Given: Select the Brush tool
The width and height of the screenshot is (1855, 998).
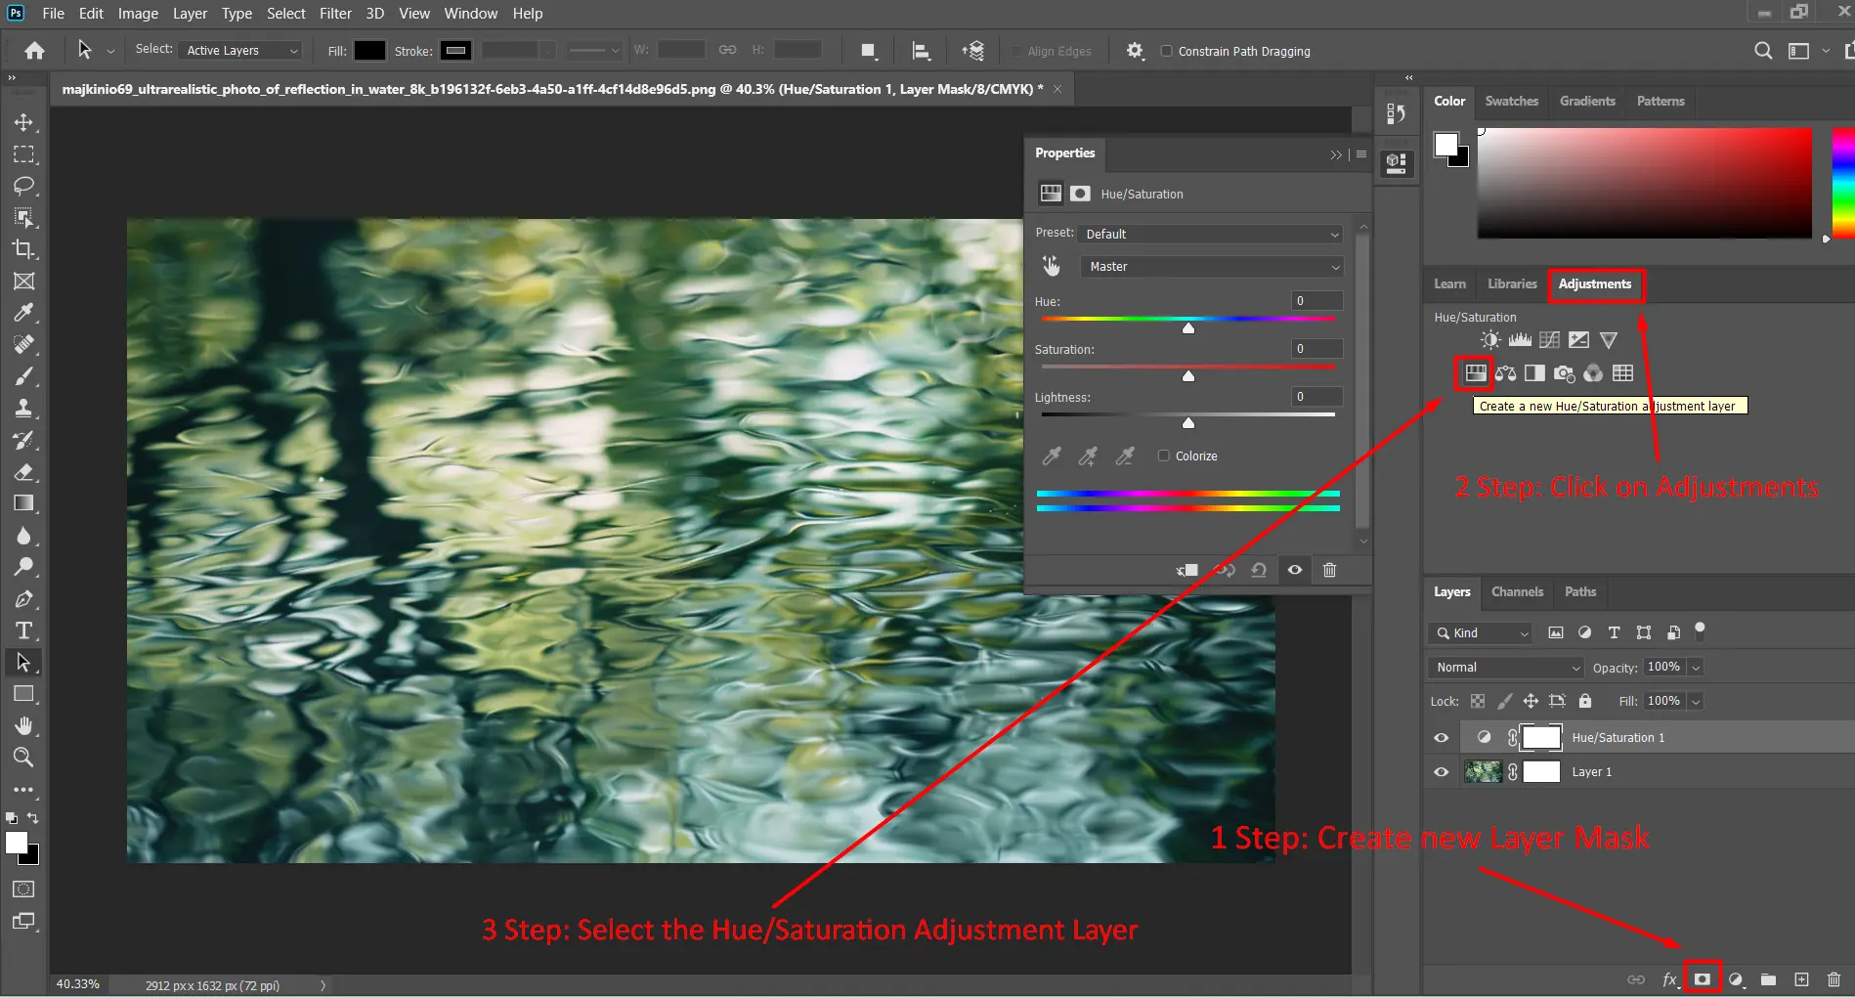Looking at the screenshot, I should 23,376.
